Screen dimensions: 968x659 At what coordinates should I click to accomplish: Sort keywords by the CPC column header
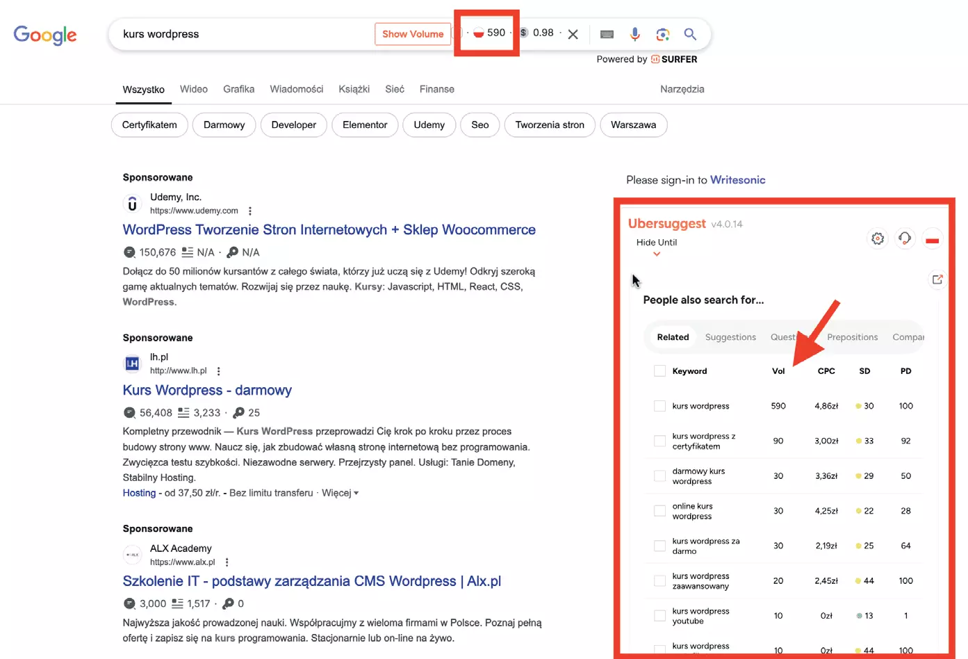coord(826,371)
